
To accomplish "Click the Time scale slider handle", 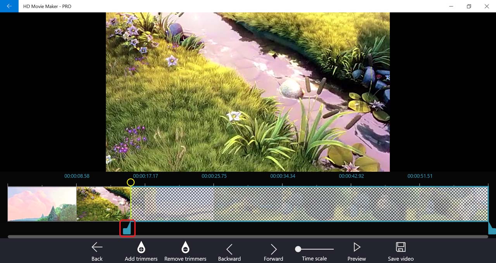I will tap(298, 249).
